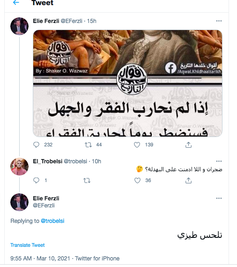Open more options on El_Trobelsi's tweet
This screenshot has height=267, width=237.
(219, 161)
